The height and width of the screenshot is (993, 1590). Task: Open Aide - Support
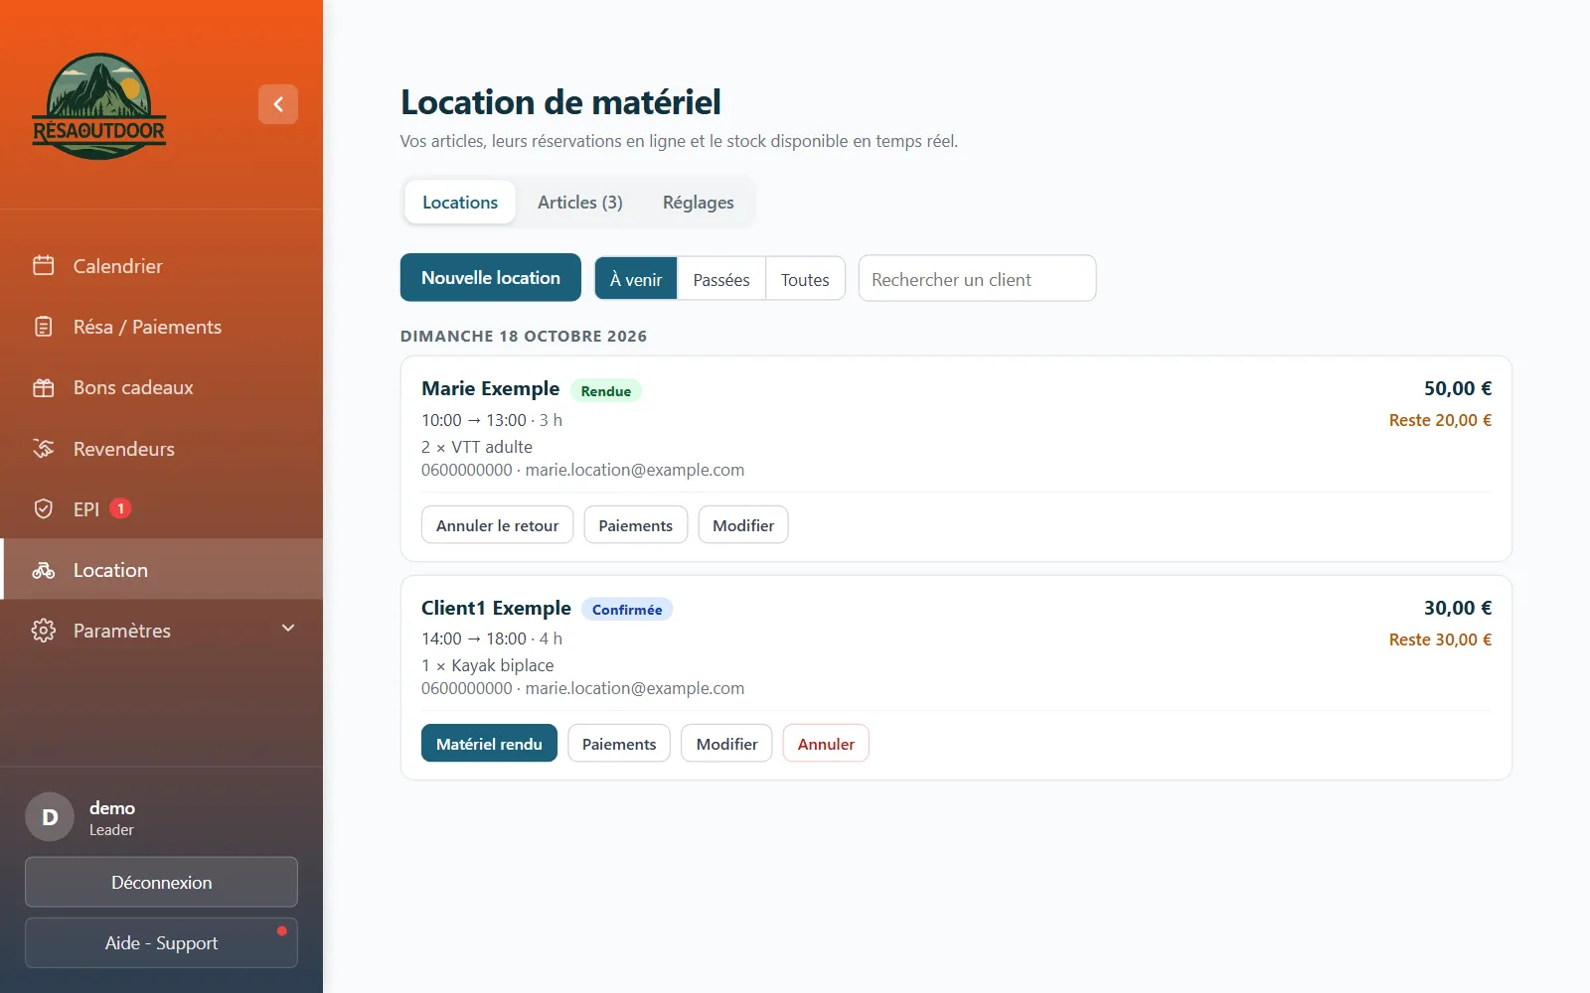[161, 942]
